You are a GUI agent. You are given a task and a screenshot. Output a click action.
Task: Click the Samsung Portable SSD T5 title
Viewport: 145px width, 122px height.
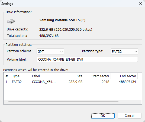point(62,20)
